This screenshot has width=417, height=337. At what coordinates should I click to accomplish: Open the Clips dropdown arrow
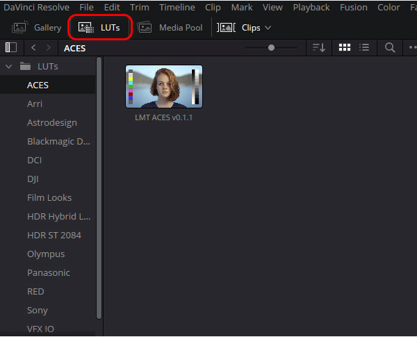(x=268, y=28)
